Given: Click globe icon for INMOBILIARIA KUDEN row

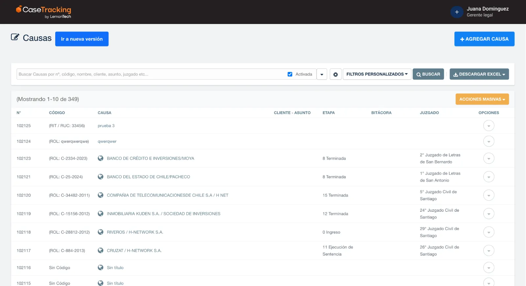Looking at the screenshot, I should coord(101,214).
